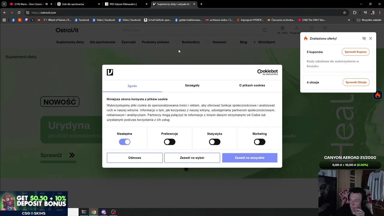Open the shopping cart icon
Viewport: 384px width, 216px height.
click(x=325, y=28)
